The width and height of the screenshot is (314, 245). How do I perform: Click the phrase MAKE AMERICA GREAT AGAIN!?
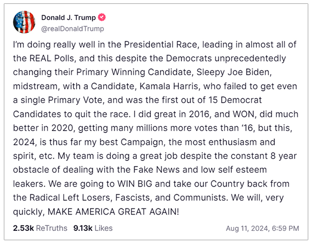click(113, 211)
